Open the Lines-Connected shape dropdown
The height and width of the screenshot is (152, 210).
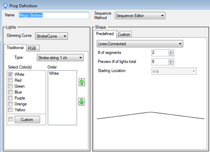pos(140,44)
